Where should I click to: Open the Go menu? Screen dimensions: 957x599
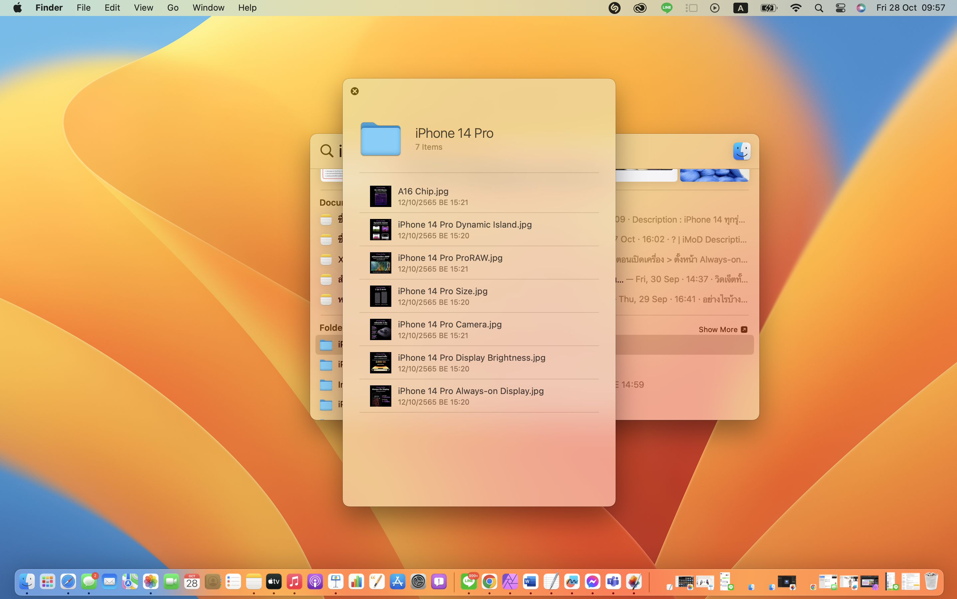[x=173, y=8]
